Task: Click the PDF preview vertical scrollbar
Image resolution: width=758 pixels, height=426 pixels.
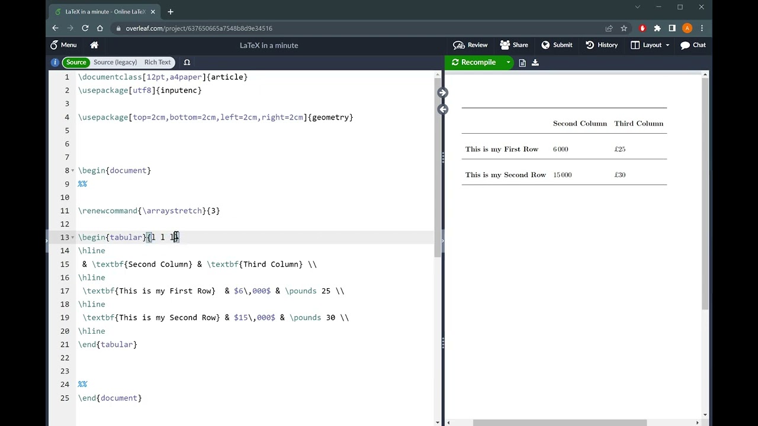Action: coord(705,193)
